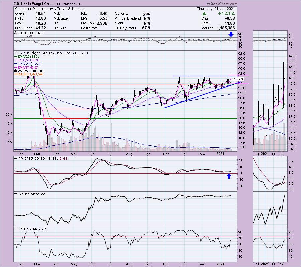Click the 20M volume axis label
The height and width of the screenshot is (267, 301).
[9, 115]
